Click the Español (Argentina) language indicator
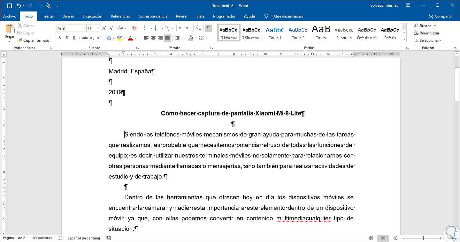460x242 pixels. click(x=84, y=238)
